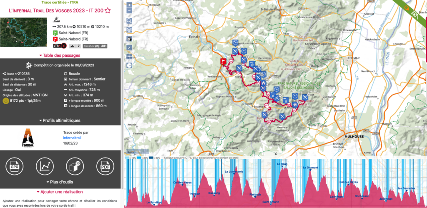
Task: Click the >10% slope legend swatch
Action: click(127, 158)
